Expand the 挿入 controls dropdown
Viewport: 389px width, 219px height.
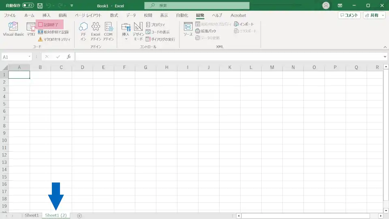(x=126, y=32)
